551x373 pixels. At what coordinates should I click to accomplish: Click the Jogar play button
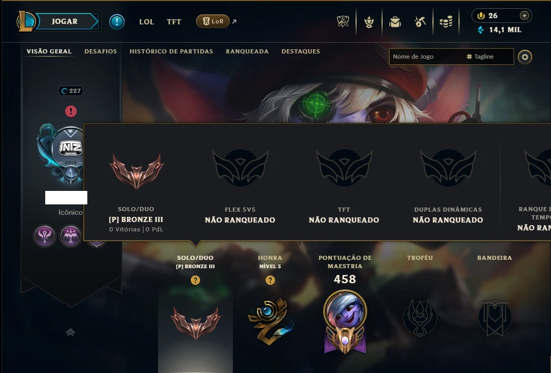(64, 21)
